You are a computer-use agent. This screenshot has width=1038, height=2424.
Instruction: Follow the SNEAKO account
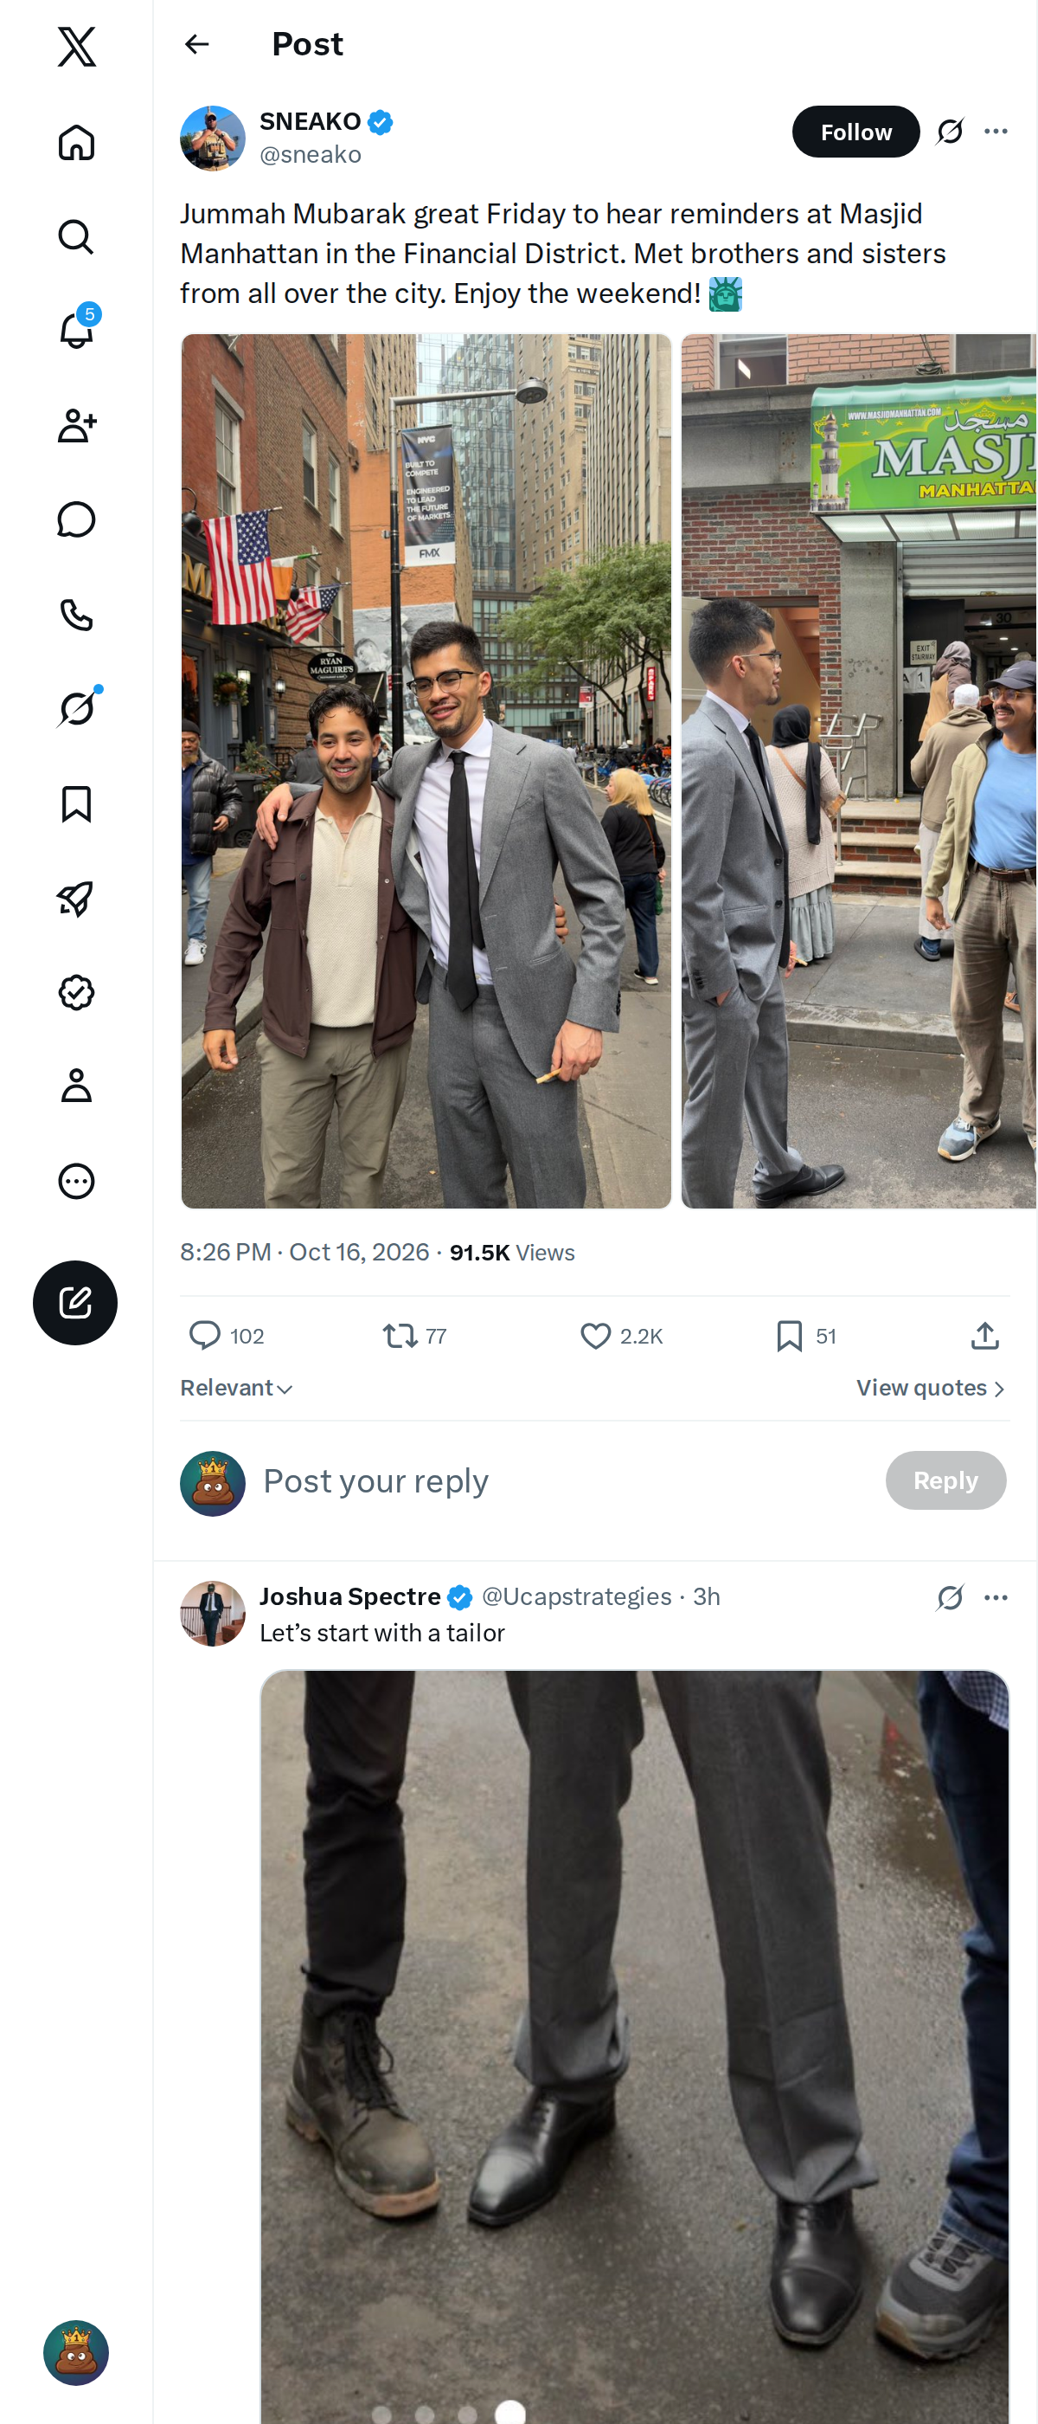coord(855,132)
